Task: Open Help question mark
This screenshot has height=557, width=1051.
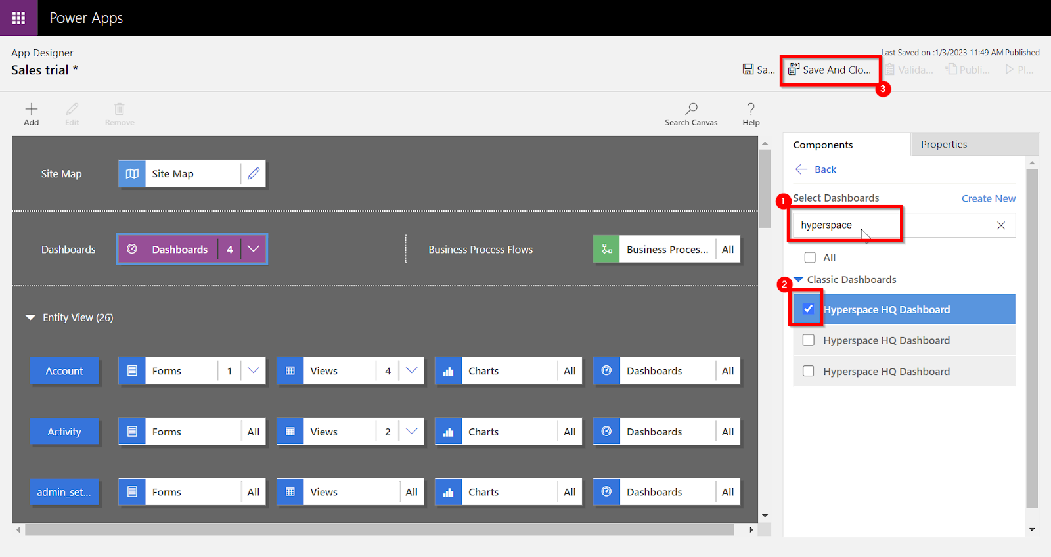Action: tap(751, 108)
